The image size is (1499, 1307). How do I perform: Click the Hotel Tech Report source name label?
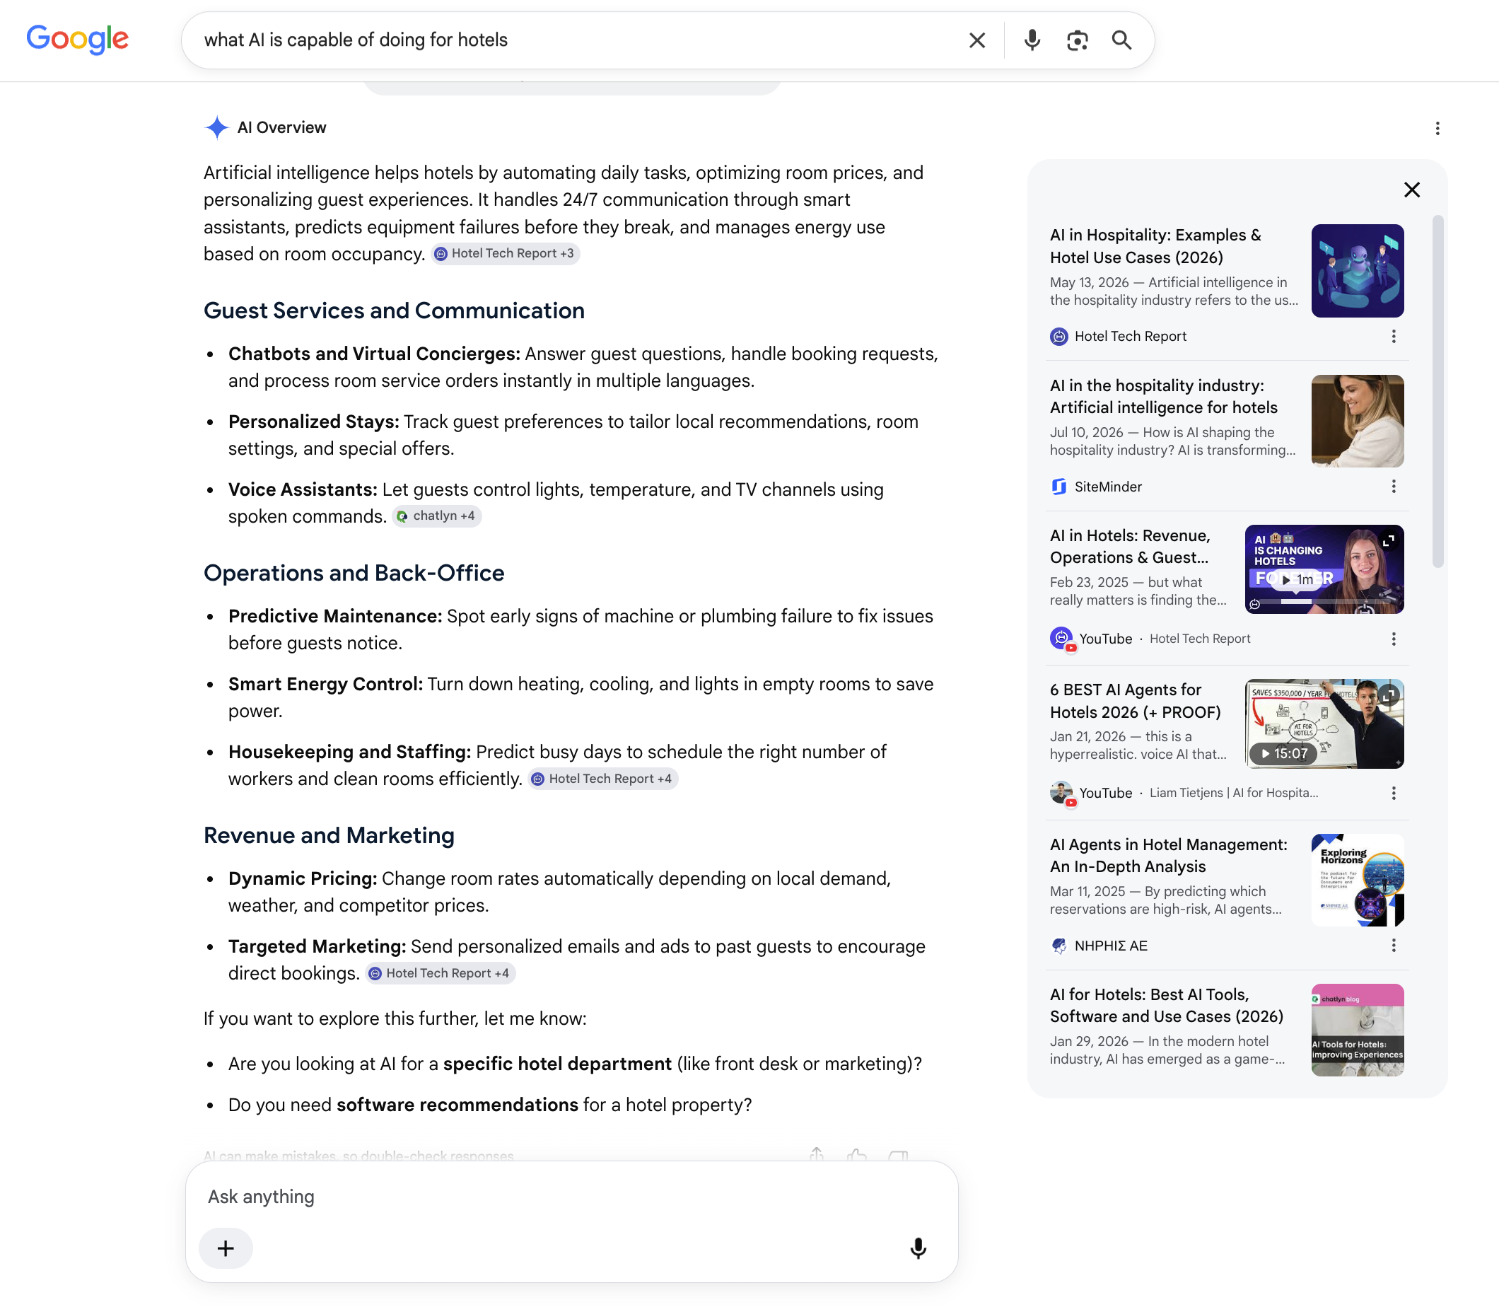[x=1130, y=336]
